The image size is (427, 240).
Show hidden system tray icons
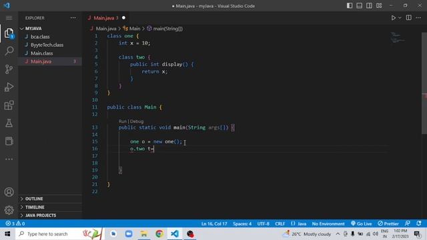coord(338,234)
